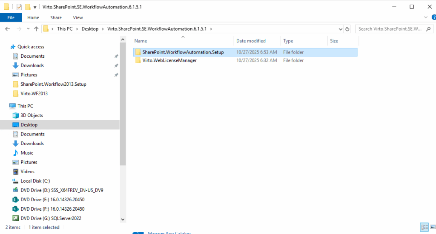The image size is (436, 234).
Task: Switch to Large icons view layout
Action: click(433, 227)
